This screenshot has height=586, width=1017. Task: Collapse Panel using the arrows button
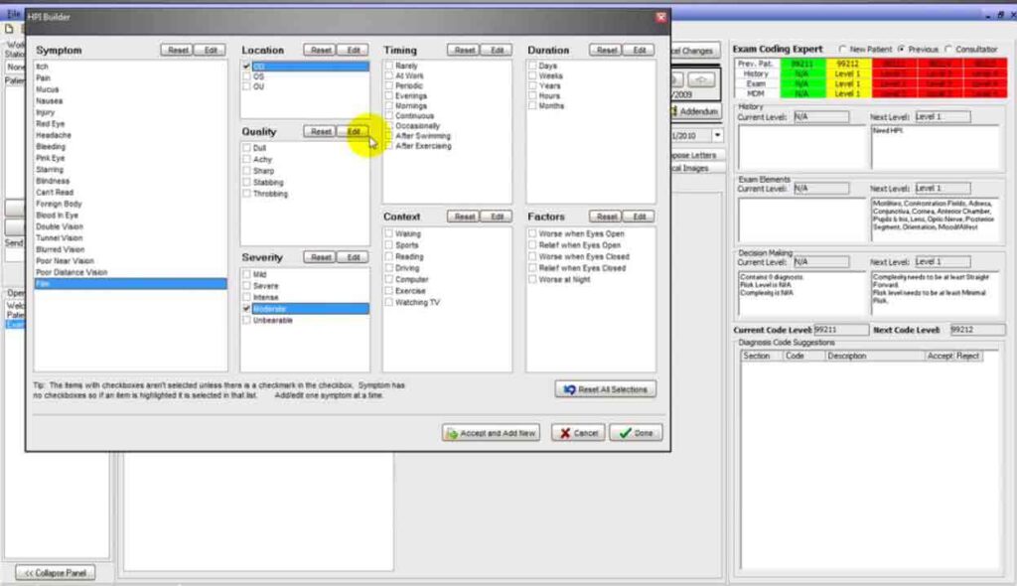click(x=56, y=573)
